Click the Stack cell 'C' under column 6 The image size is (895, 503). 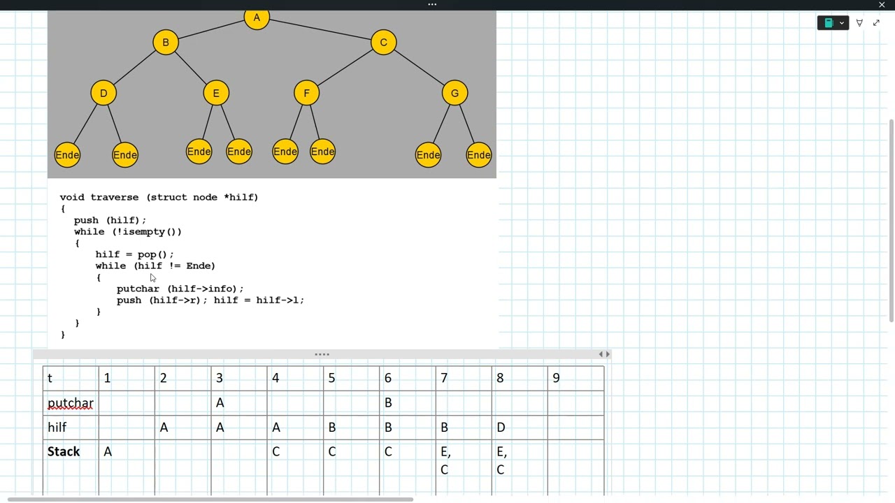click(x=407, y=467)
